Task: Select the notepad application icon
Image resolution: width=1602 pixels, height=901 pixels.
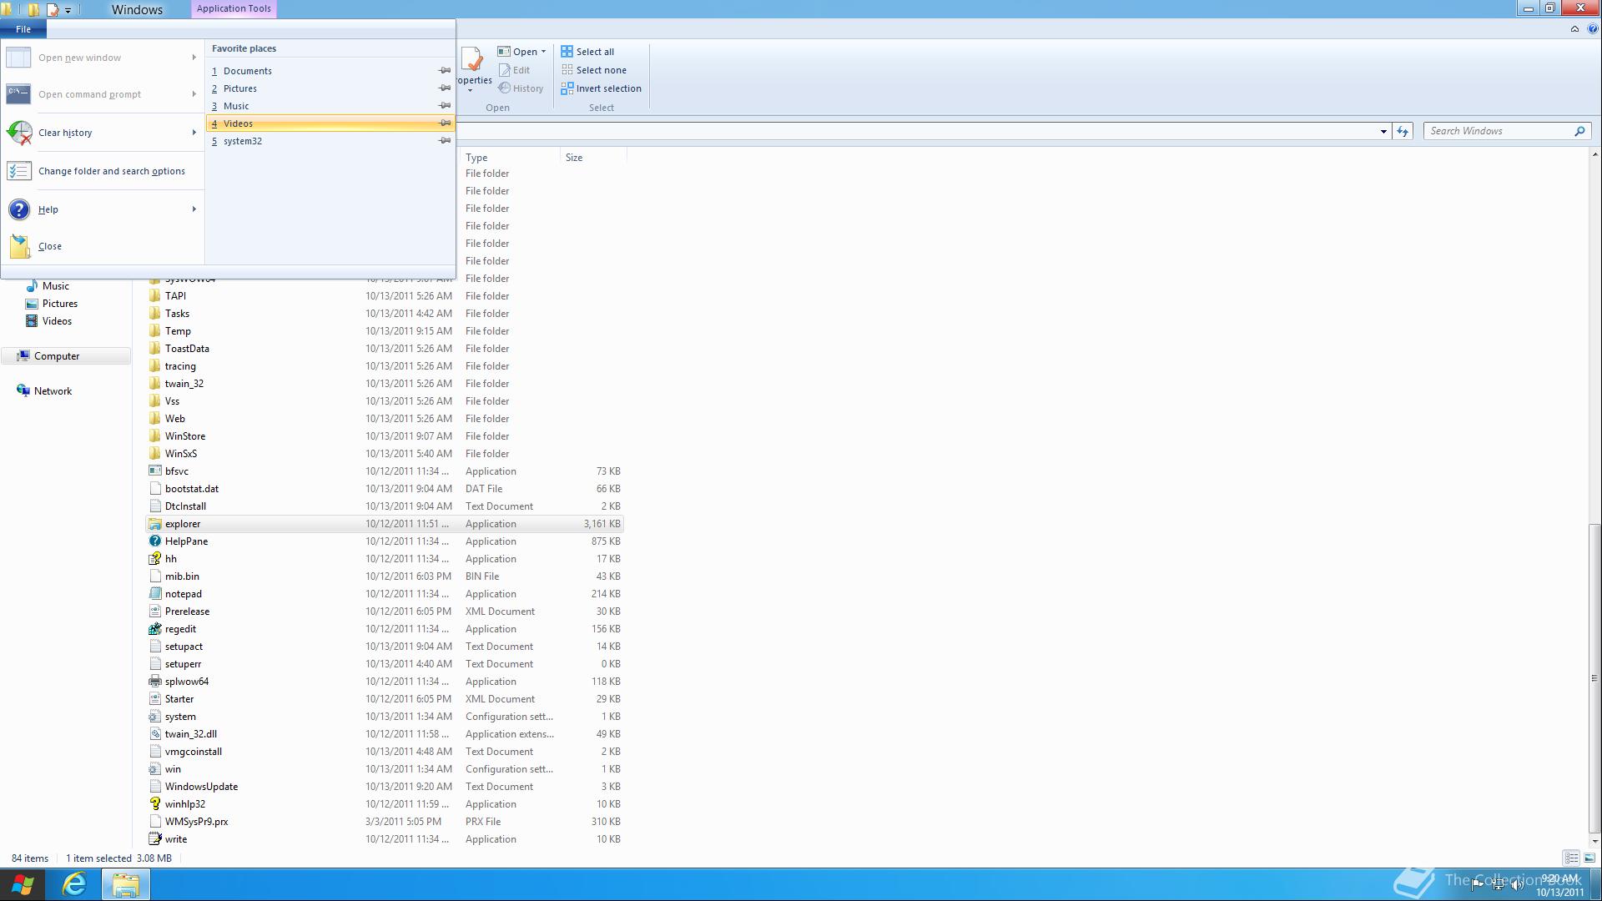Action: click(x=154, y=594)
